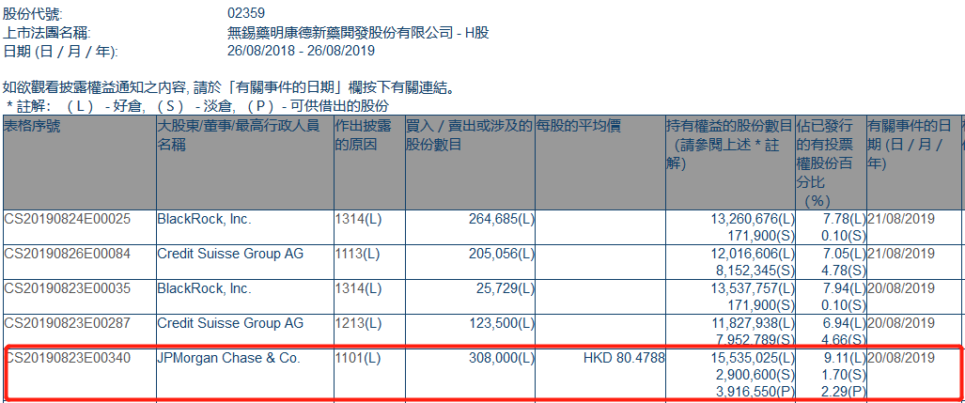Click the date range 26/08/2018 - 26/08/2019
This screenshot has width=965, height=403.
301,51
